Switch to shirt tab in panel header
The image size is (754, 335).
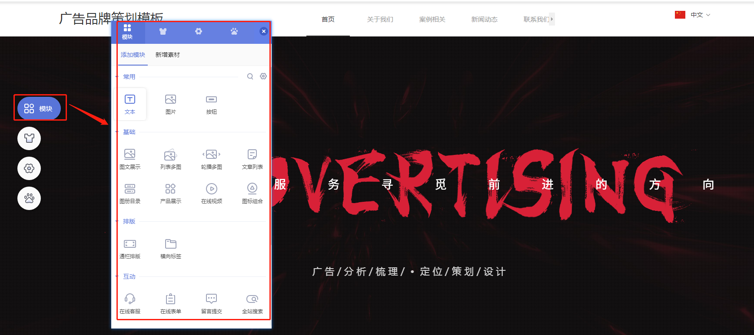click(x=163, y=31)
